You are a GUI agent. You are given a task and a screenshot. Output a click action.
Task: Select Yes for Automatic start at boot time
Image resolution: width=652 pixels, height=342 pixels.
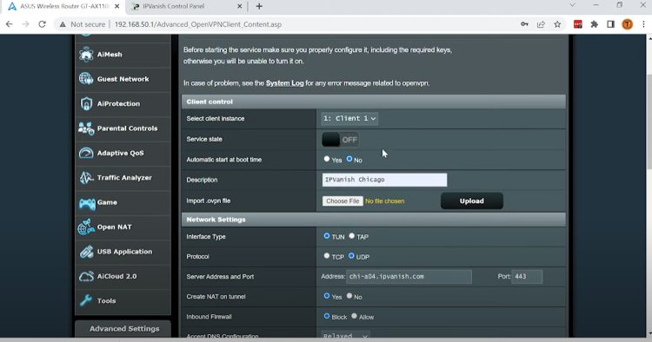click(327, 159)
